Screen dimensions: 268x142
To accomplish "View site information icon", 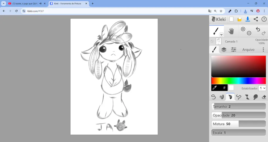I will click(x=24, y=11).
